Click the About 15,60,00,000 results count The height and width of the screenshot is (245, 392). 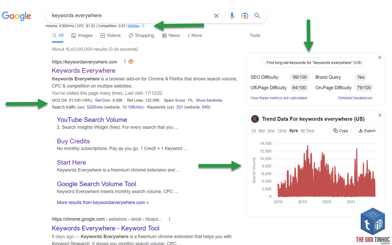pyautogui.click(x=95, y=49)
